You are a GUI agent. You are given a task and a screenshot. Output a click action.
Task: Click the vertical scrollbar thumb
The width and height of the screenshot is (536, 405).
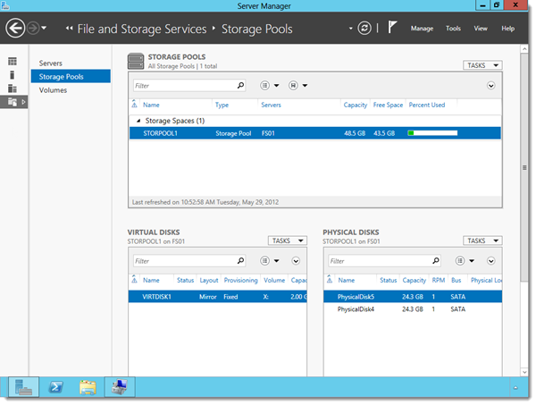(x=524, y=167)
